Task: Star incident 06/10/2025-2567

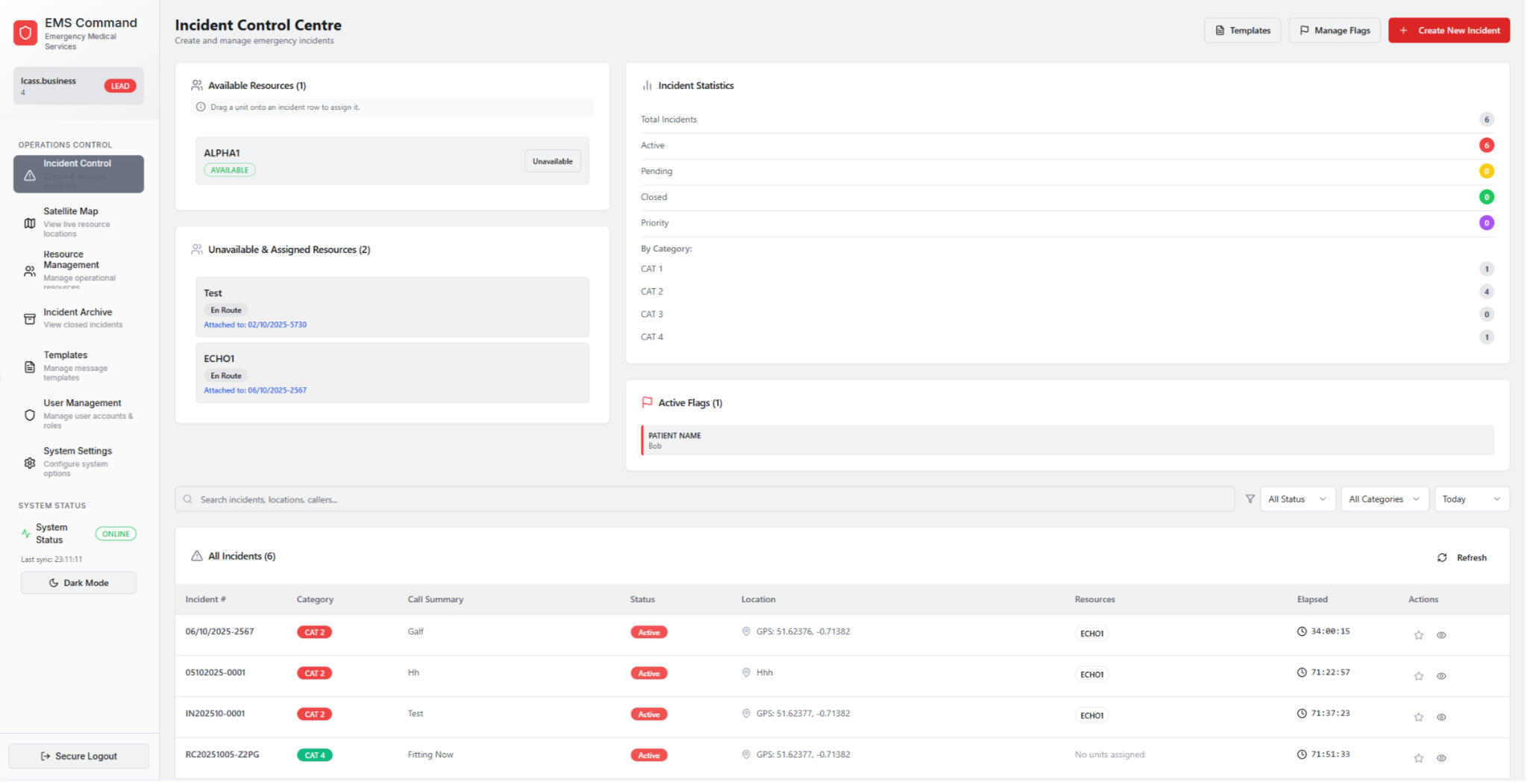Action: click(x=1418, y=635)
